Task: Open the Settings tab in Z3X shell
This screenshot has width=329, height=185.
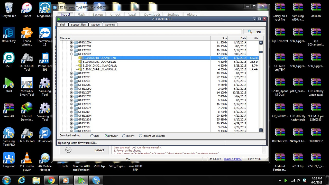Action: tap(110, 25)
